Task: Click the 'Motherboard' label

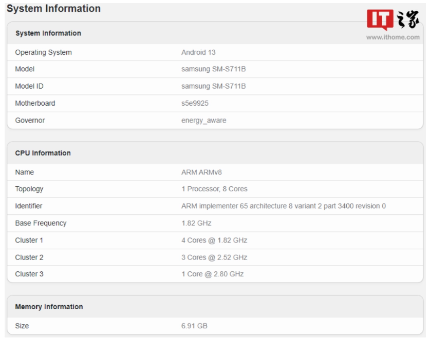Action: 35,103
